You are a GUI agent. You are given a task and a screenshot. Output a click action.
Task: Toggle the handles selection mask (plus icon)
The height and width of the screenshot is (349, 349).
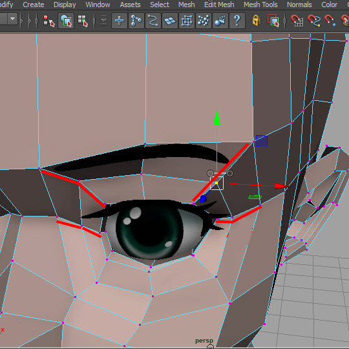(120, 21)
